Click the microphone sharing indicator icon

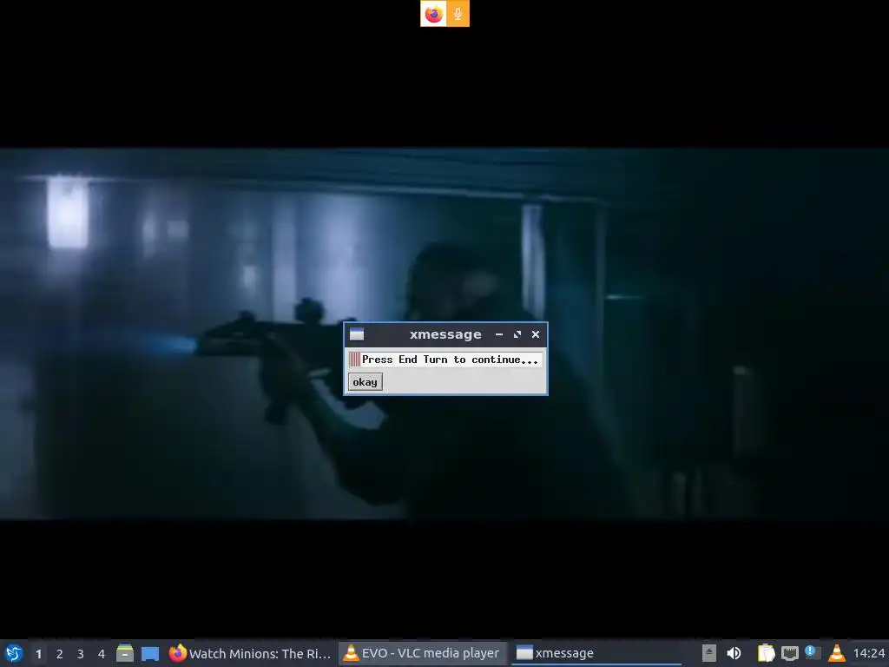458,14
